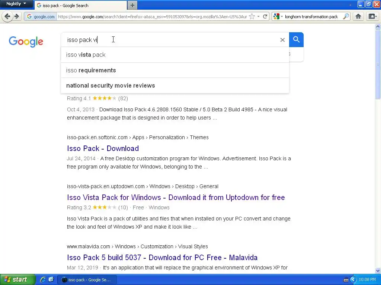Open search engine selector dropdown
The height and width of the screenshot is (285, 381).
click(278, 16)
